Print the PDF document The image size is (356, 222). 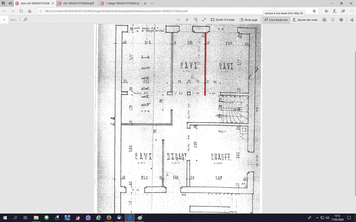point(324,20)
